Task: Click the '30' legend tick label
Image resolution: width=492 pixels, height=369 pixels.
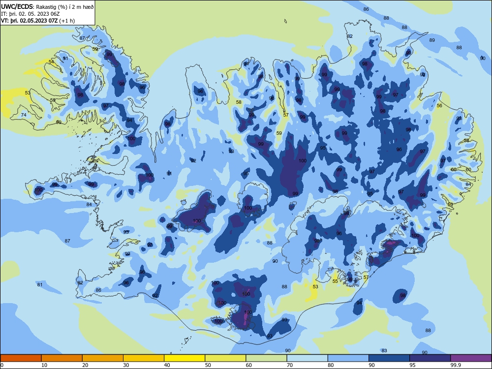Action: point(126,365)
